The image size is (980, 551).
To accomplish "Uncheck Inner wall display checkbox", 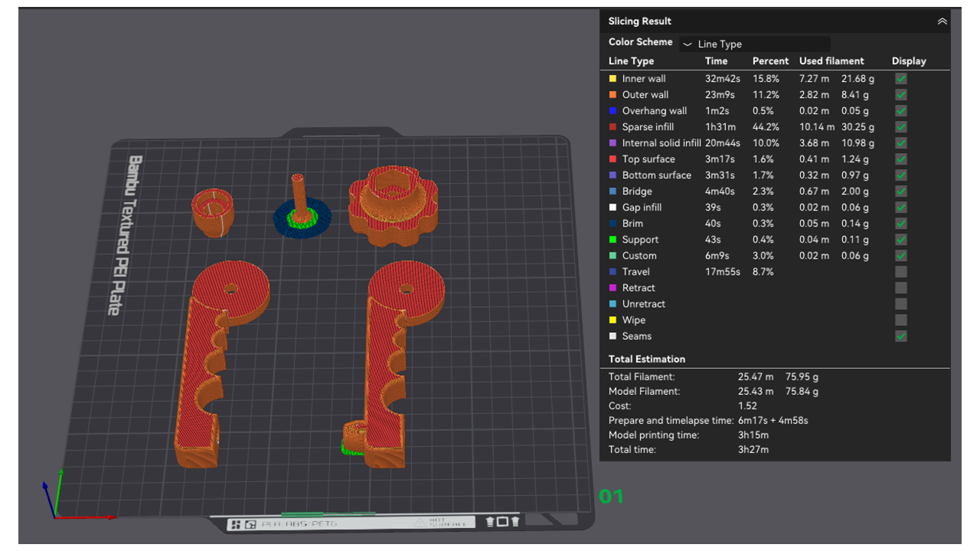I will point(901,79).
